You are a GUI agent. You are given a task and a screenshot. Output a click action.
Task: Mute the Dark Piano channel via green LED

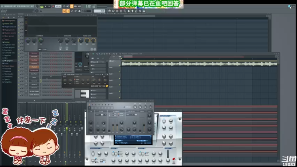tap(19, 74)
